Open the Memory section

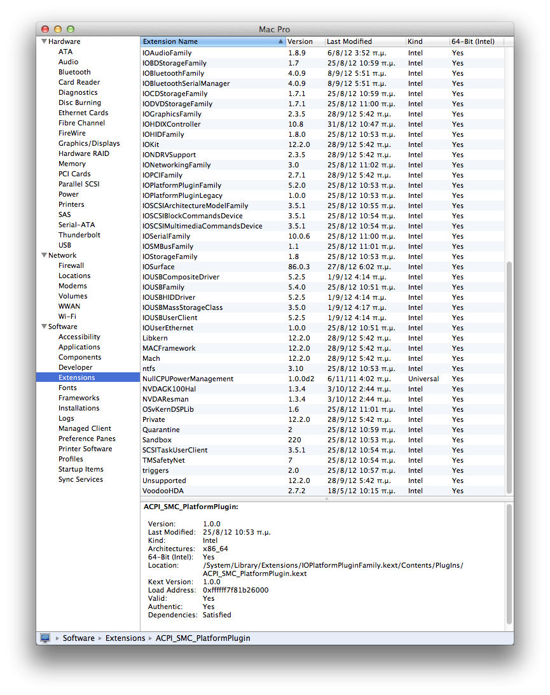(72, 164)
